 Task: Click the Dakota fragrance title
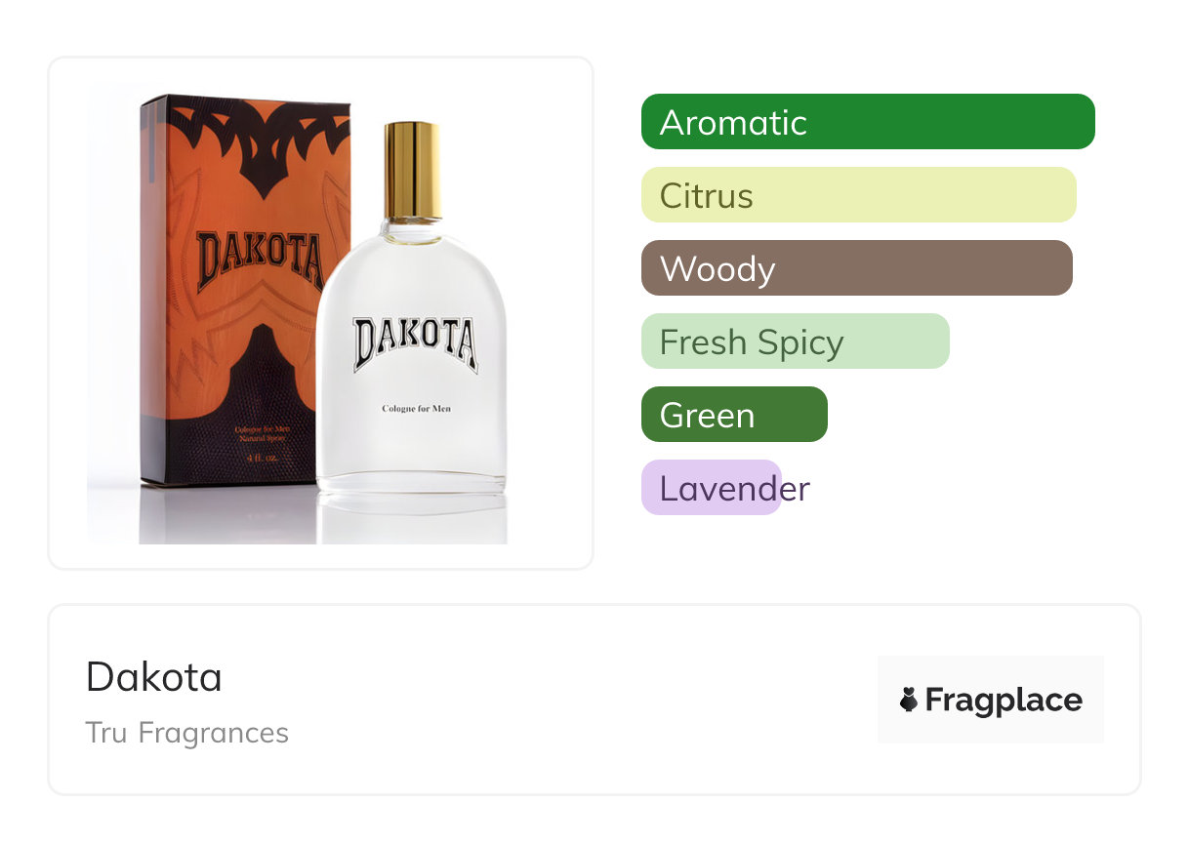(x=154, y=677)
